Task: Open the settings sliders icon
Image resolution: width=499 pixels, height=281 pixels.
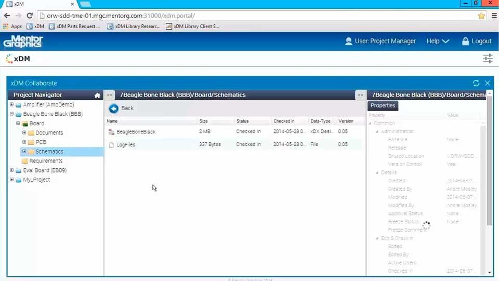Action: tap(488, 59)
